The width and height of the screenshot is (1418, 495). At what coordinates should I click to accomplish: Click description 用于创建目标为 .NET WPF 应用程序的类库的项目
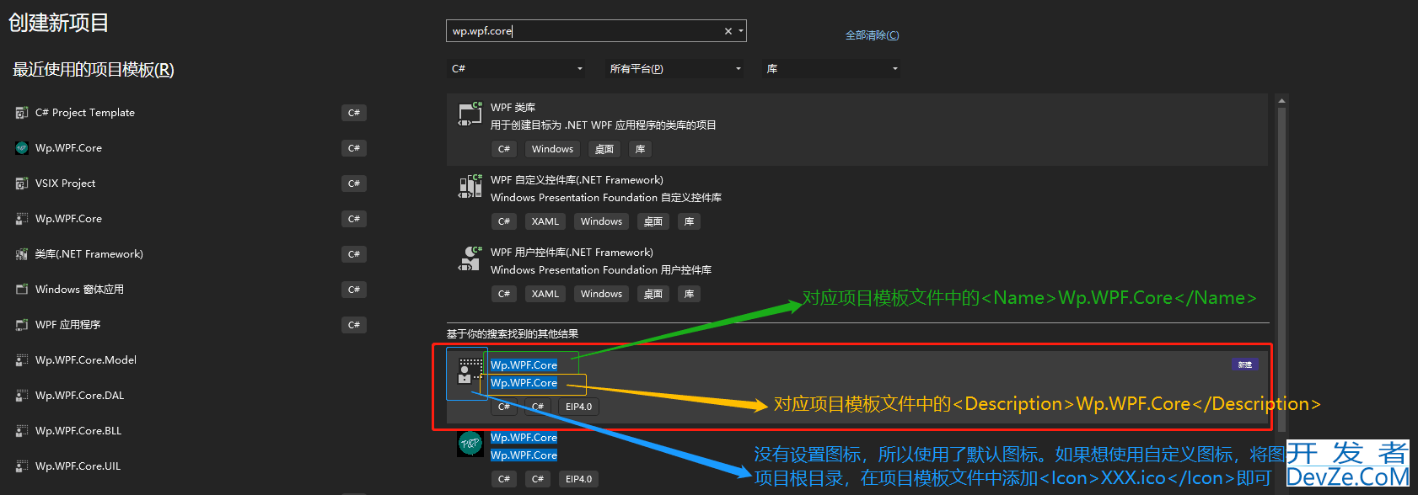coord(604,125)
